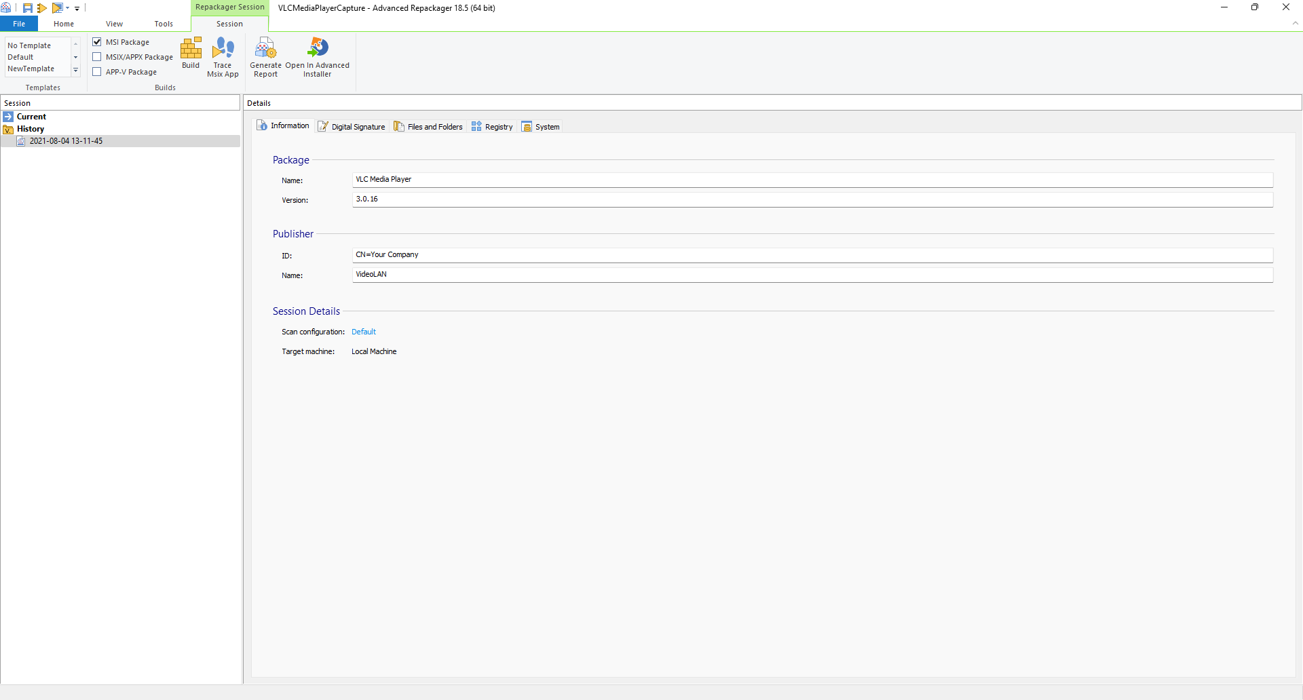Open the Information details tab
Screen dimensions: 1303x700
tap(282, 125)
